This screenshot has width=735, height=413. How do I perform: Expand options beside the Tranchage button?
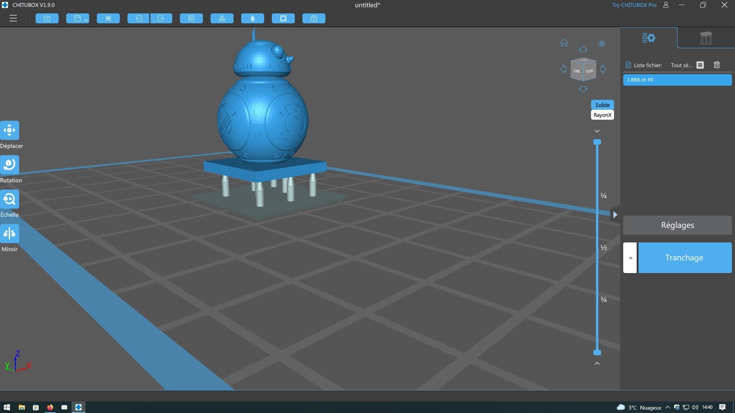coord(630,258)
